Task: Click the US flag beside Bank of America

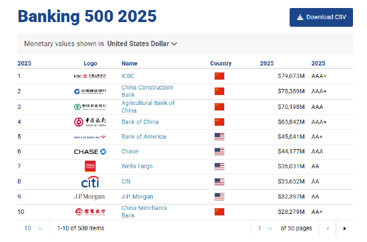Action: point(220,137)
